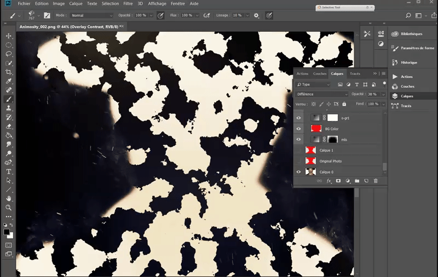The width and height of the screenshot is (438, 277).
Task: Switch to the Couches tab
Action: click(320, 74)
